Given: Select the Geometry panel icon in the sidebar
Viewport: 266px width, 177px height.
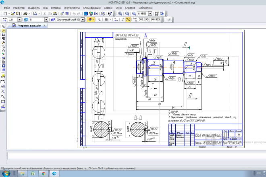Looking at the screenshot, I should coord(3,27).
